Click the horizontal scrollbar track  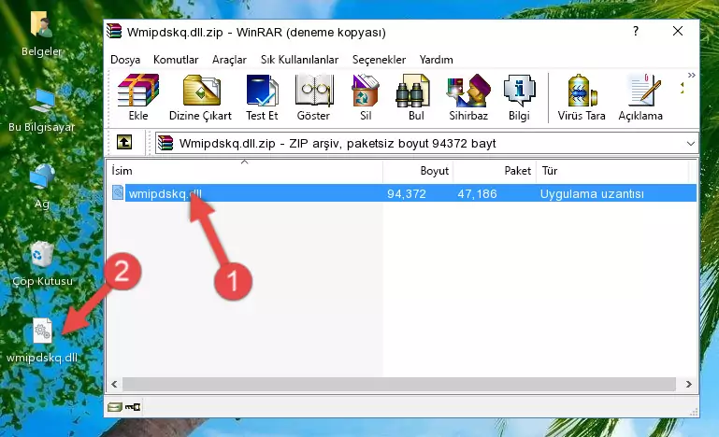(399, 385)
